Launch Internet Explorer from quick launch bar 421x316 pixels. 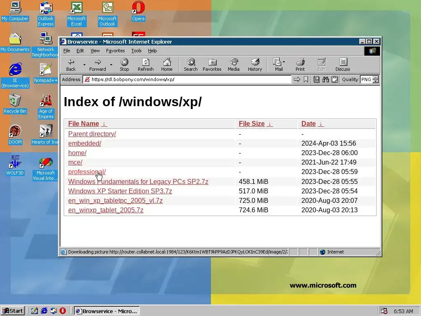point(44,311)
